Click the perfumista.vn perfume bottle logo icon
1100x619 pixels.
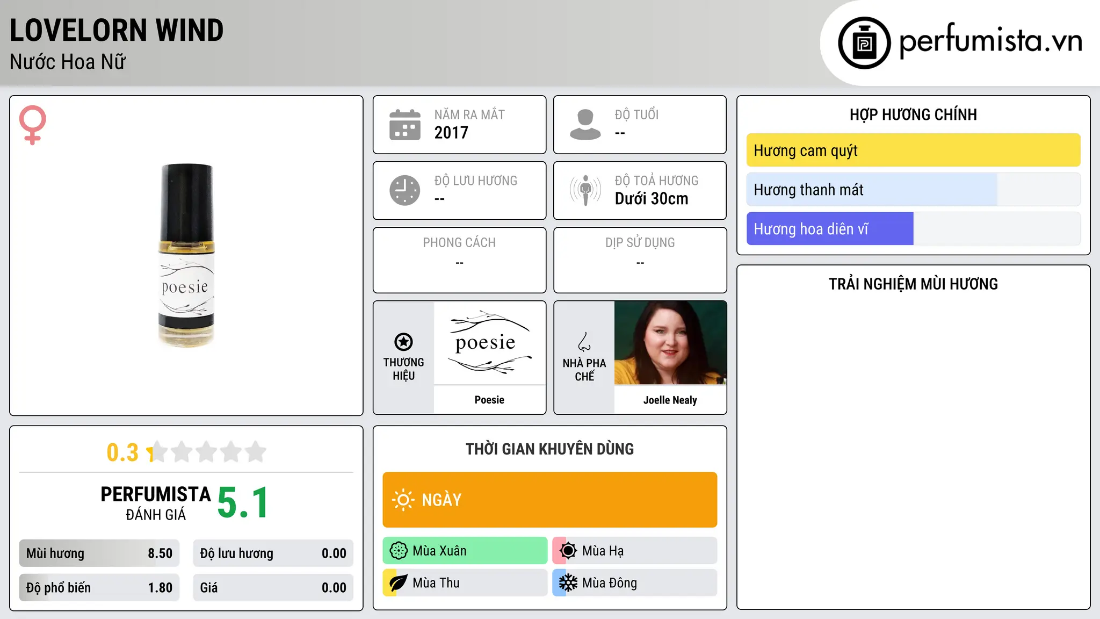click(864, 43)
